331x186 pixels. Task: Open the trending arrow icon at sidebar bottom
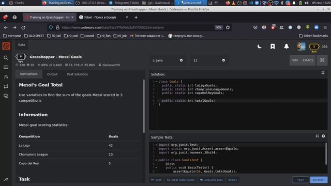[6, 180]
